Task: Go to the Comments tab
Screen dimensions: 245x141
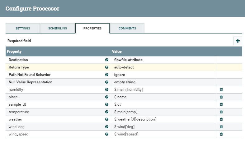Action: pyautogui.click(x=127, y=28)
